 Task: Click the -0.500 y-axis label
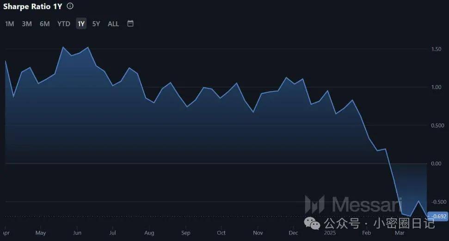[x=439, y=202]
